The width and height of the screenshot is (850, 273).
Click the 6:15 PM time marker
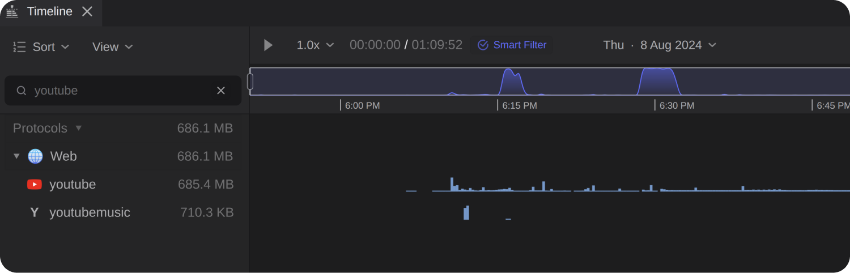(517, 105)
